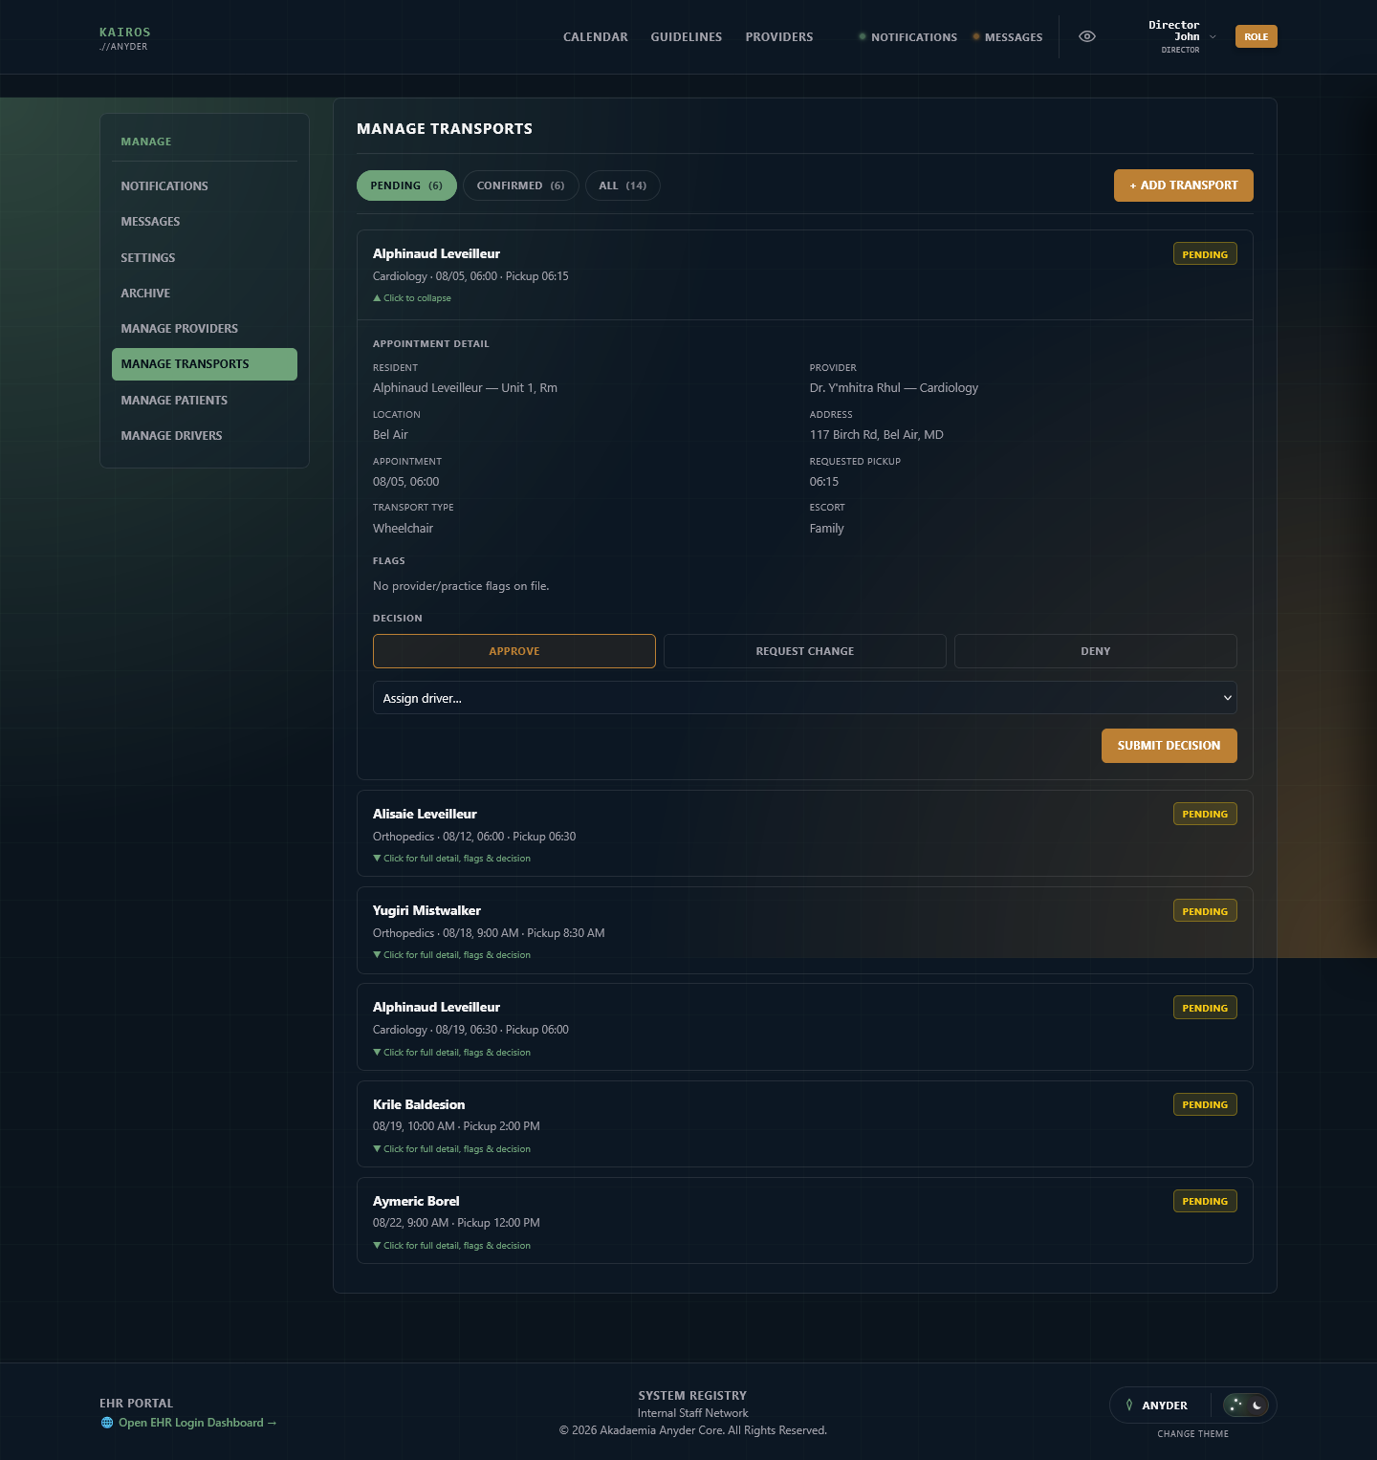This screenshot has height=1460, width=1377.
Task: Open Director John user menu chevron
Action: [1213, 37]
